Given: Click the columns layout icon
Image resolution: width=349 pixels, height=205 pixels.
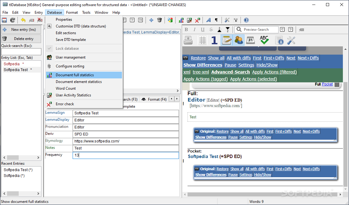Looking at the screenshot, I should (202, 40).
